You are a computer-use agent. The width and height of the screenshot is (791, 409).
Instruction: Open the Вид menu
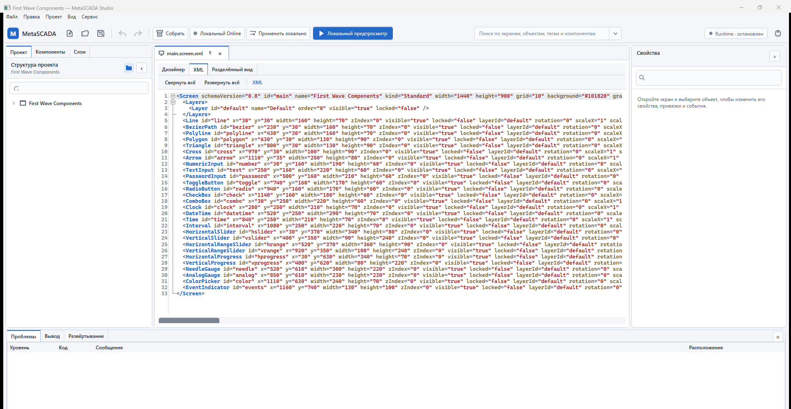coord(72,17)
